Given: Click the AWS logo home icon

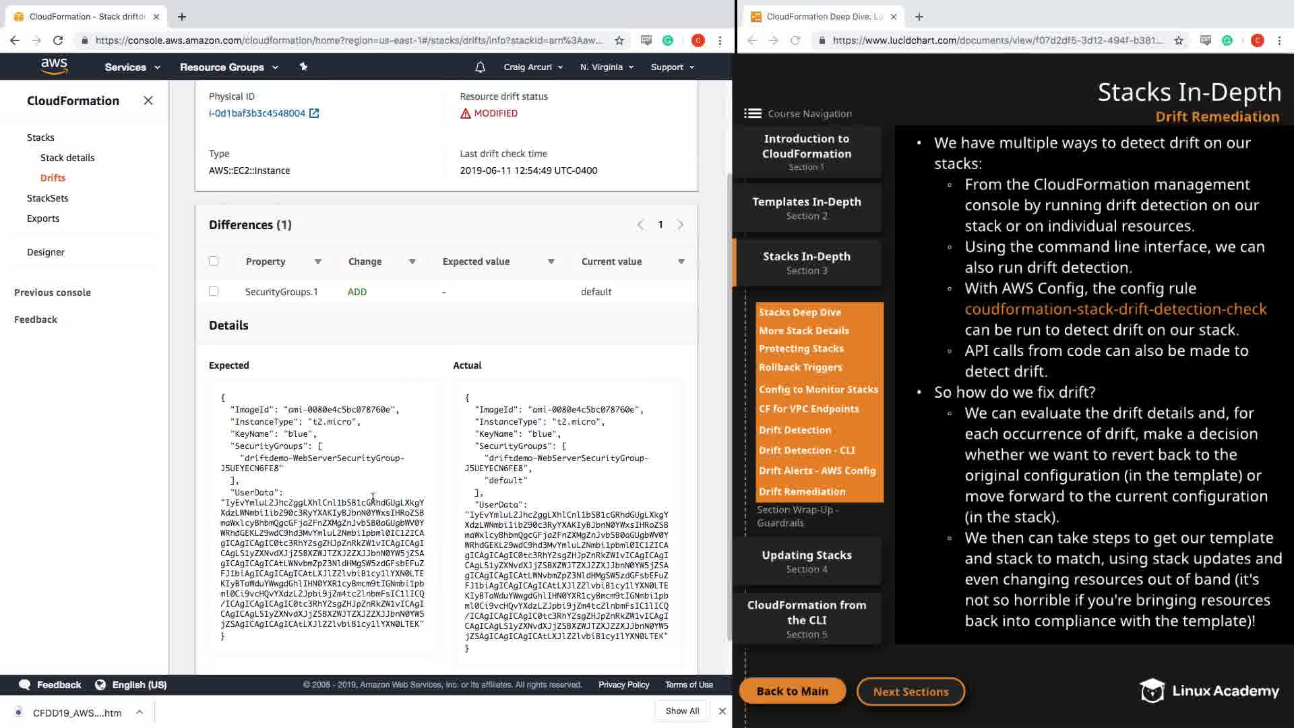Looking at the screenshot, I should tap(54, 66).
